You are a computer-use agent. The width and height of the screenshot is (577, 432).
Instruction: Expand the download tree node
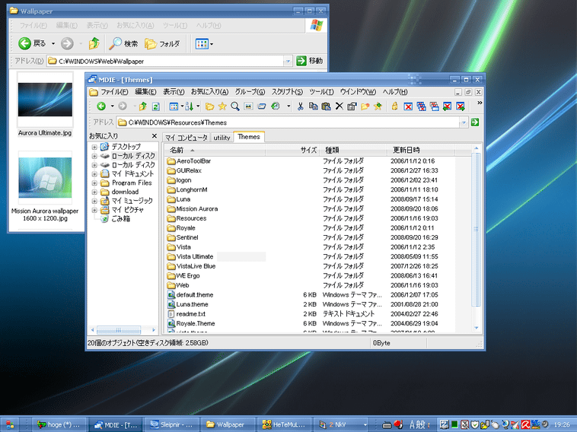94,192
